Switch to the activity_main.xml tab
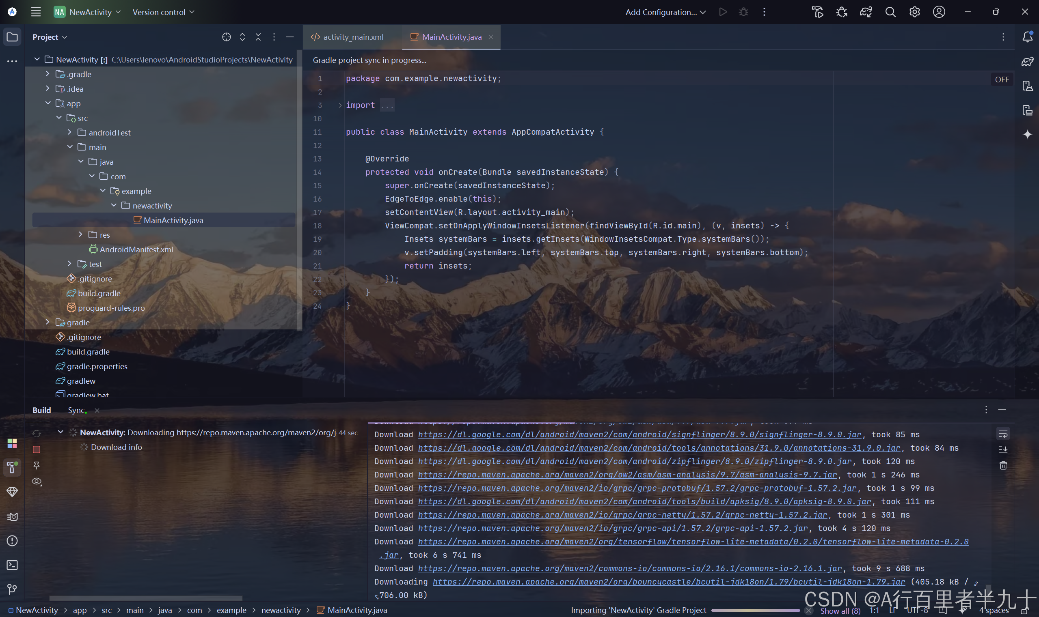Image resolution: width=1039 pixels, height=617 pixels. tap(353, 37)
